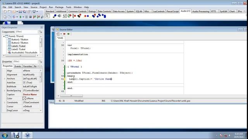Click the Properties filter field
248x139 pixels.
[25, 62]
